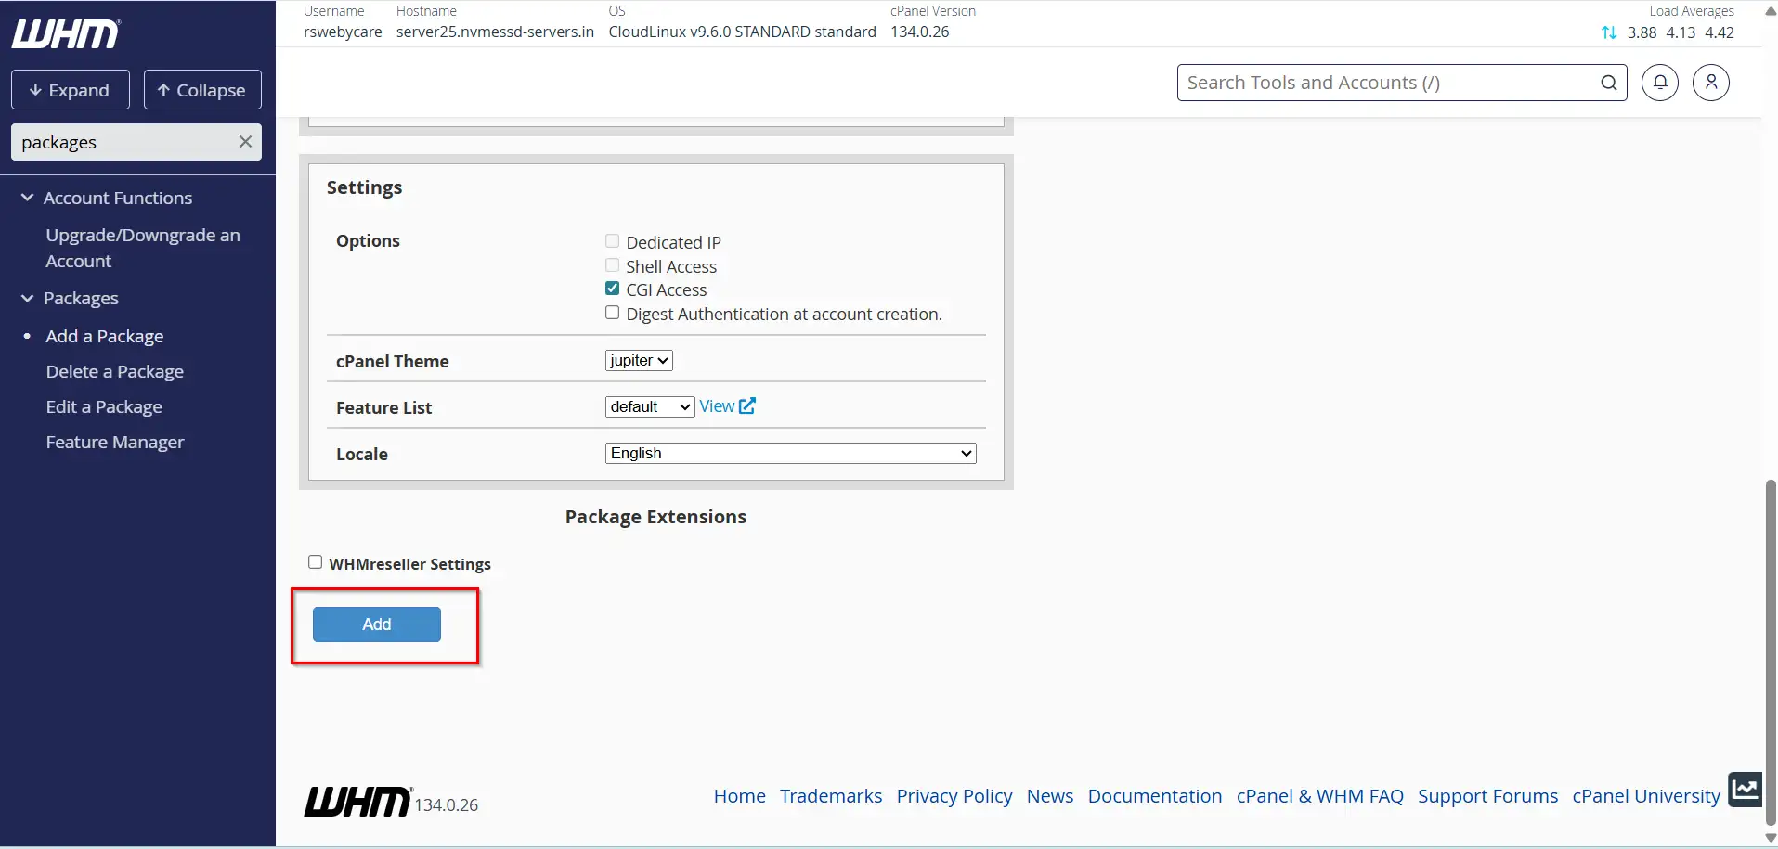Open Edit a Package
This screenshot has width=1778, height=849.
coord(104,406)
